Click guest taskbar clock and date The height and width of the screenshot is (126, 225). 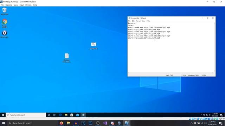coord(215,115)
